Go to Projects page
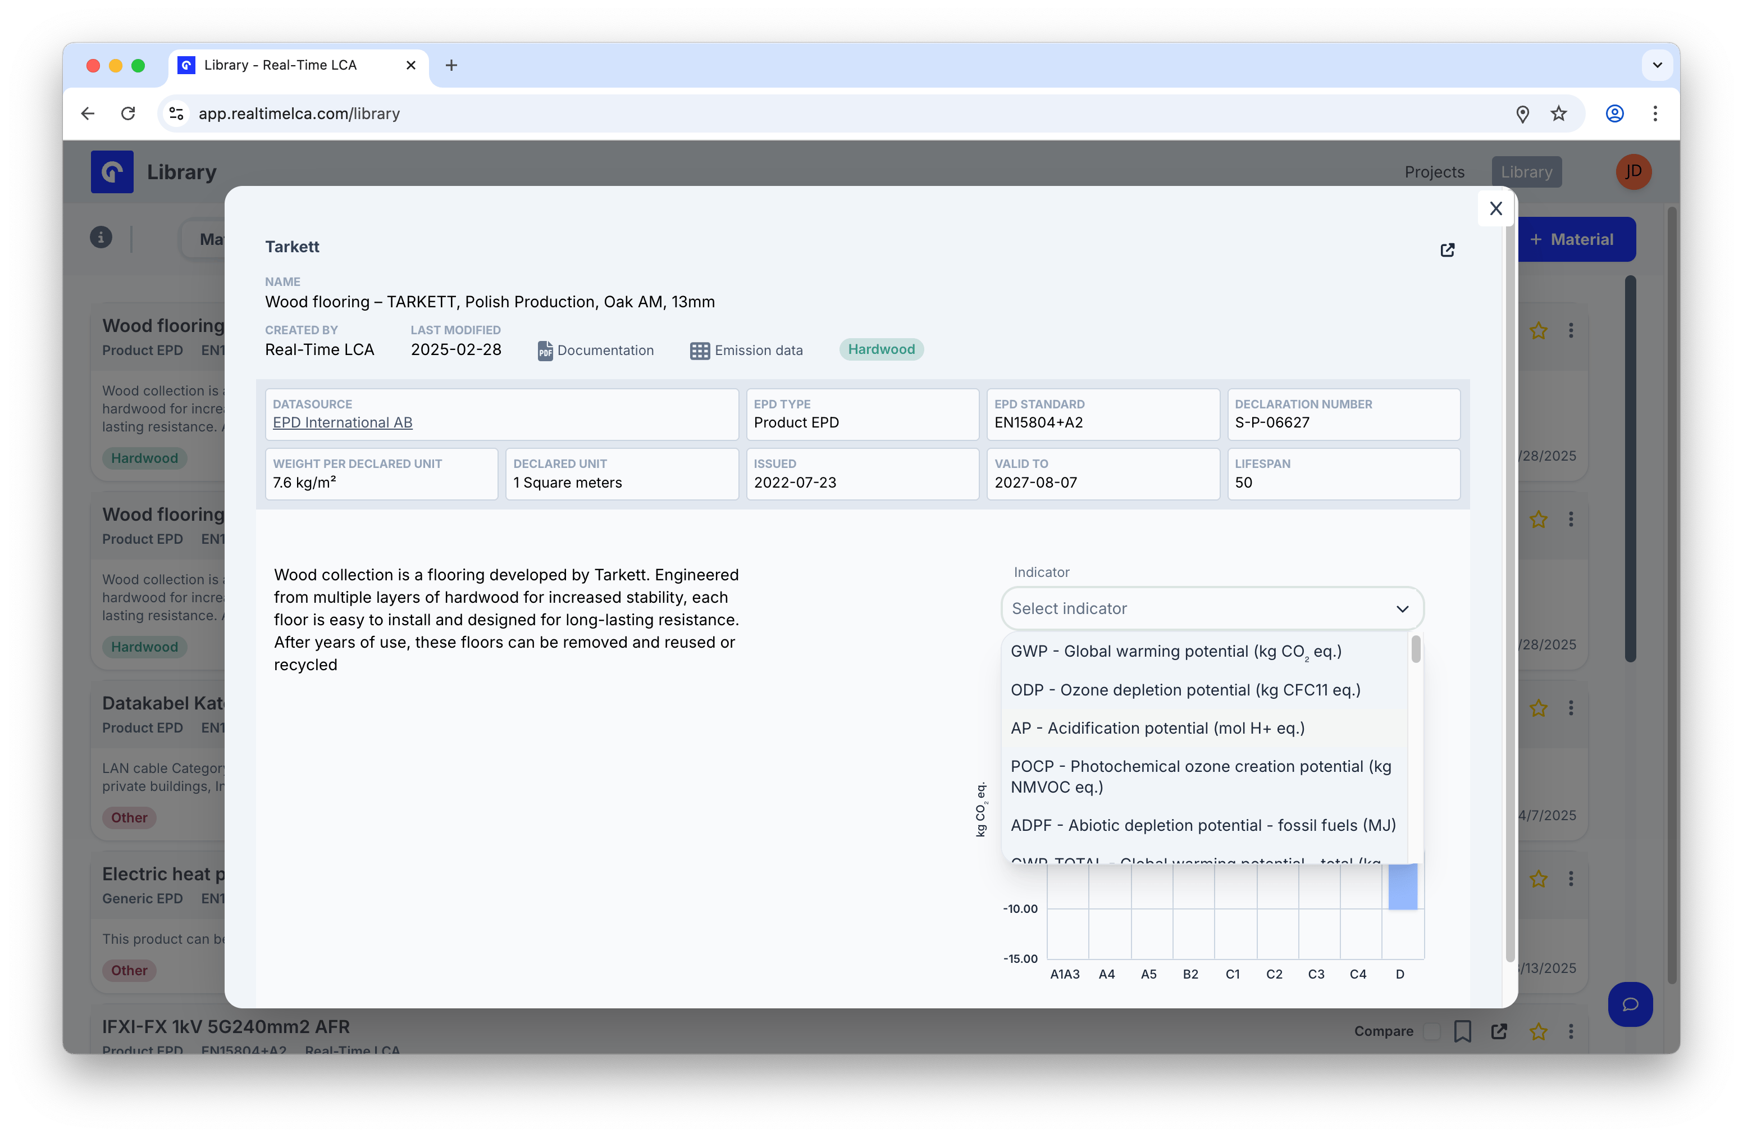 coord(1434,172)
